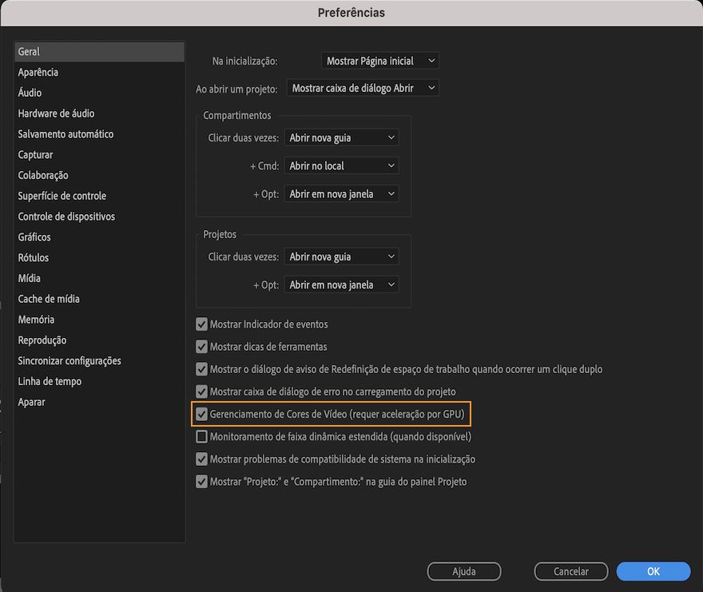Open the "Reprodução" settings page
This screenshot has height=592, width=703.
tap(41, 340)
